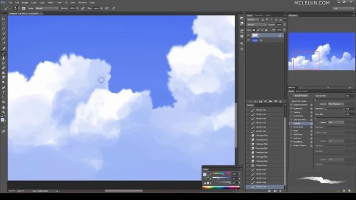Delete layer using Layers panel trash icon
Viewport: 356px width, 200px height.
tap(280, 101)
